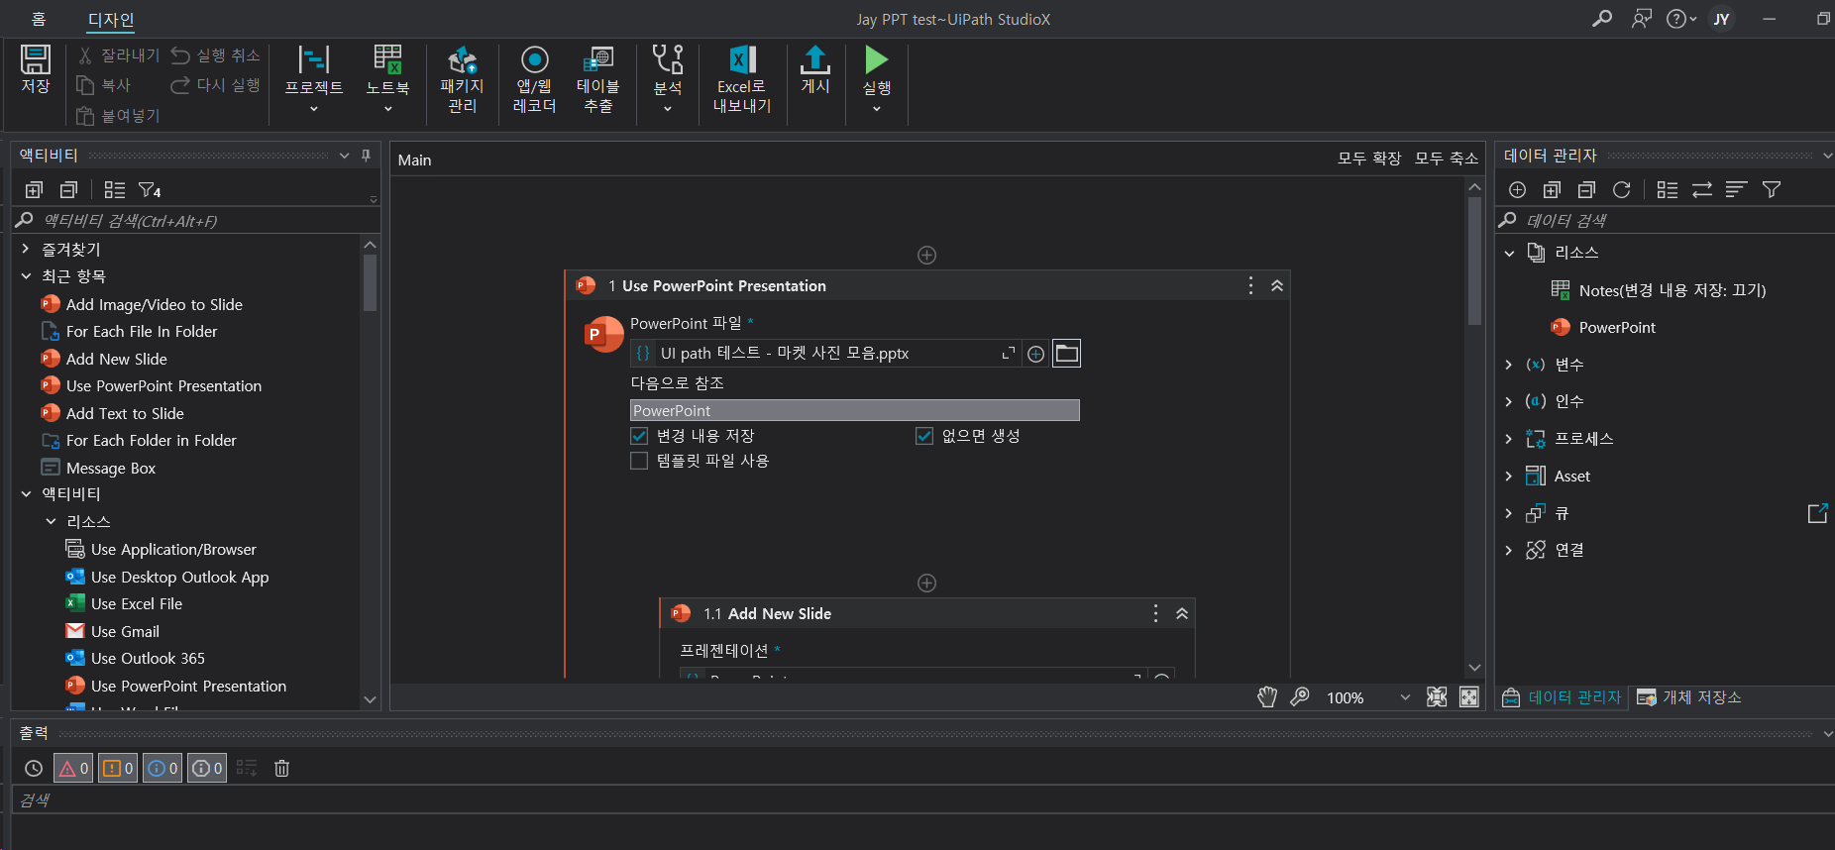Collapse 최근 항목 in Activities tree

click(26, 276)
